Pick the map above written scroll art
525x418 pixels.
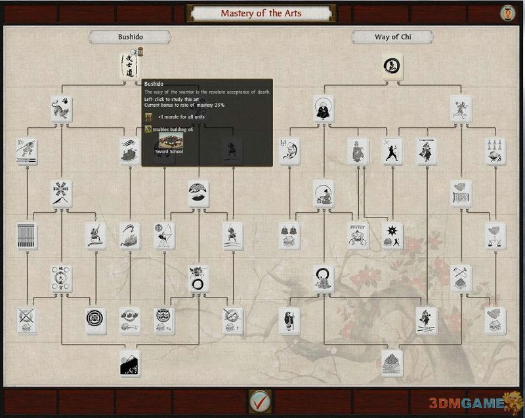click(461, 193)
